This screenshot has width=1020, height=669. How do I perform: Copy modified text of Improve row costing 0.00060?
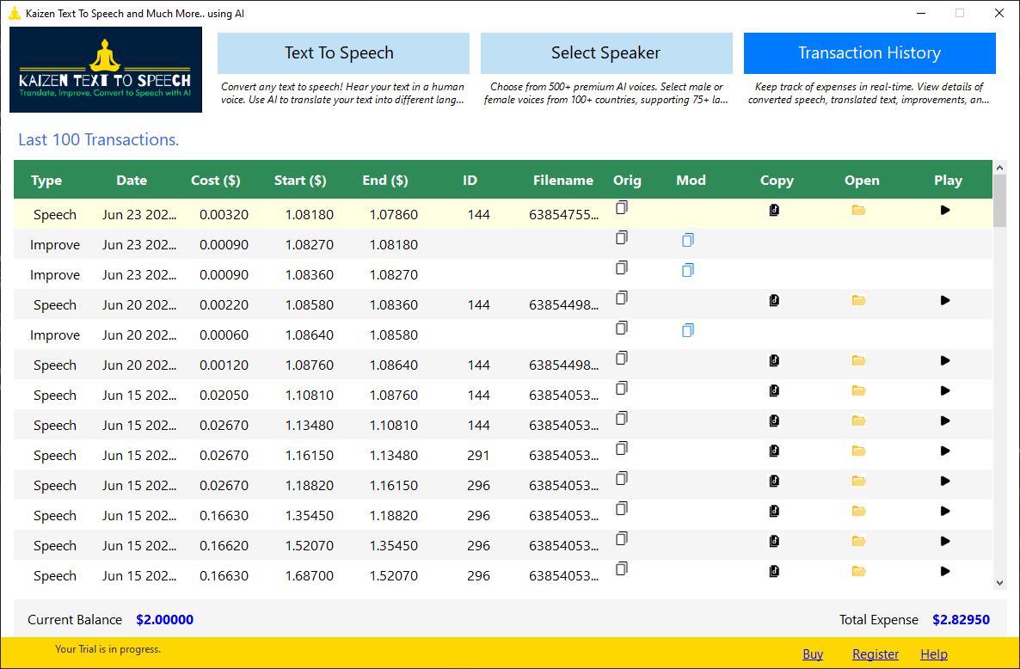[x=687, y=330]
